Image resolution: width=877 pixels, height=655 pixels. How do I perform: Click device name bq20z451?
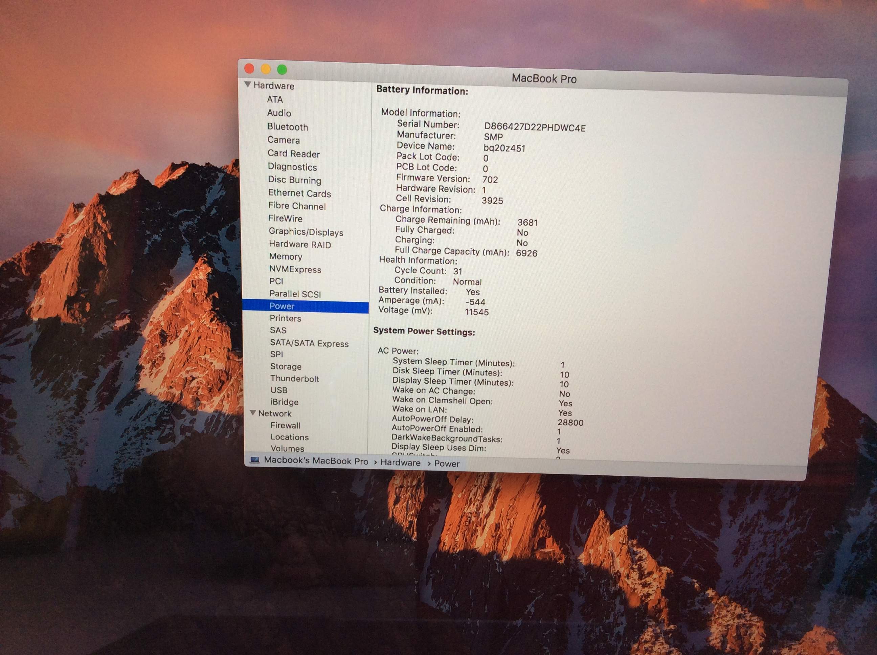tap(504, 148)
